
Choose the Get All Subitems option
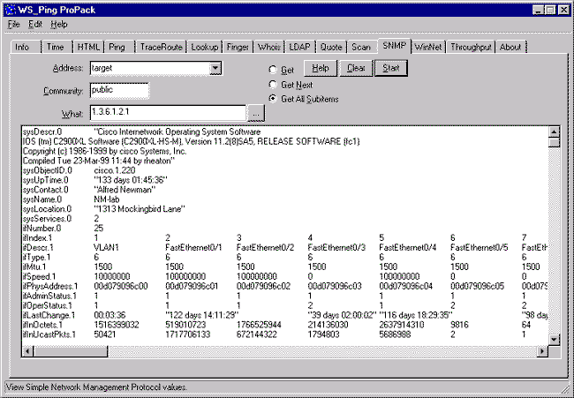click(x=273, y=99)
